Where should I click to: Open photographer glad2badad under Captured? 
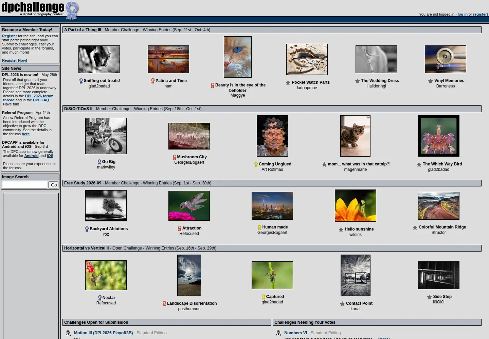[x=272, y=302]
